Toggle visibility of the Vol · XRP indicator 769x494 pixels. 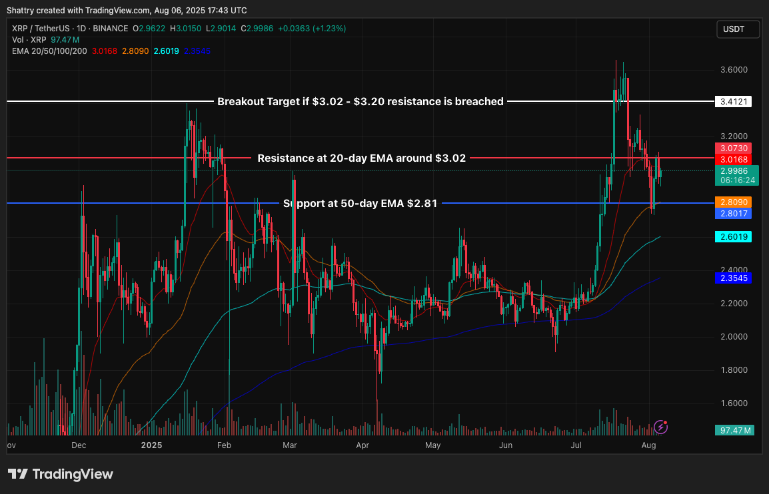coord(28,40)
